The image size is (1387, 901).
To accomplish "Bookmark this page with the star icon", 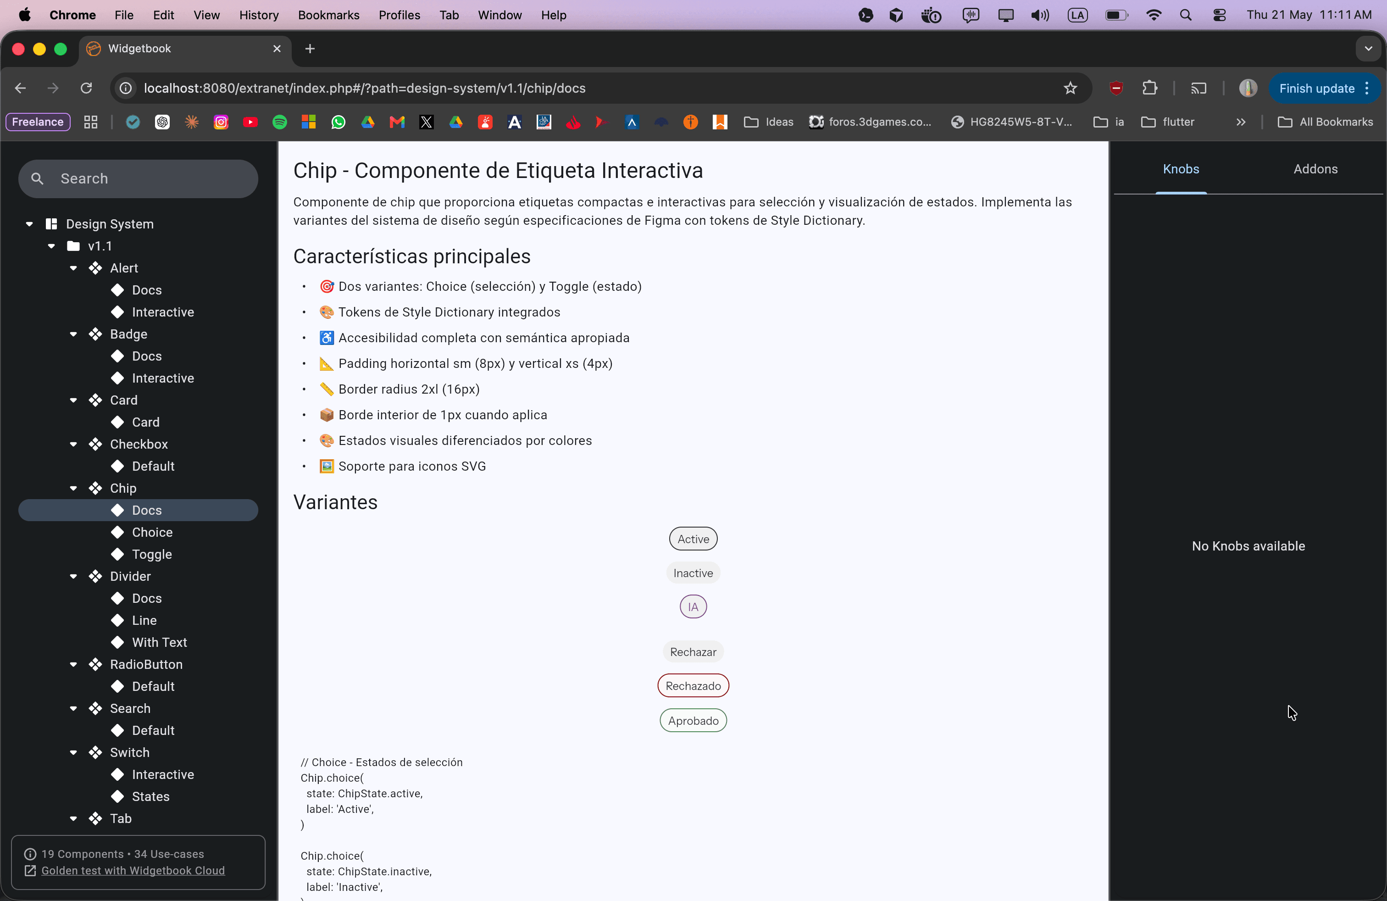I will click(x=1070, y=88).
